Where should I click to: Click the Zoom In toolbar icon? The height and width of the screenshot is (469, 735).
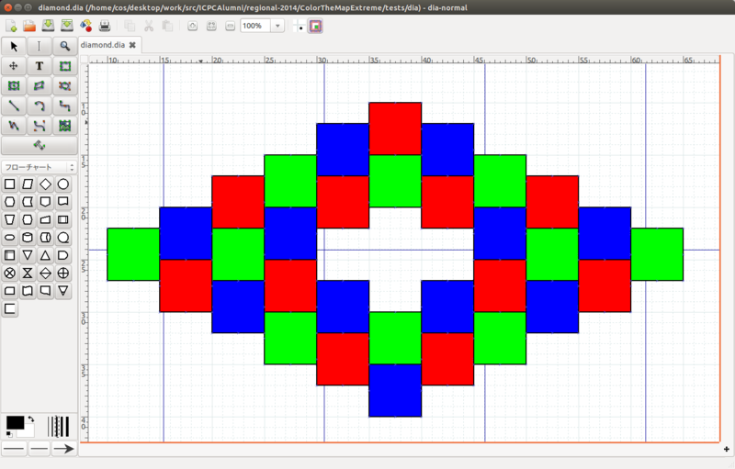pos(193,26)
